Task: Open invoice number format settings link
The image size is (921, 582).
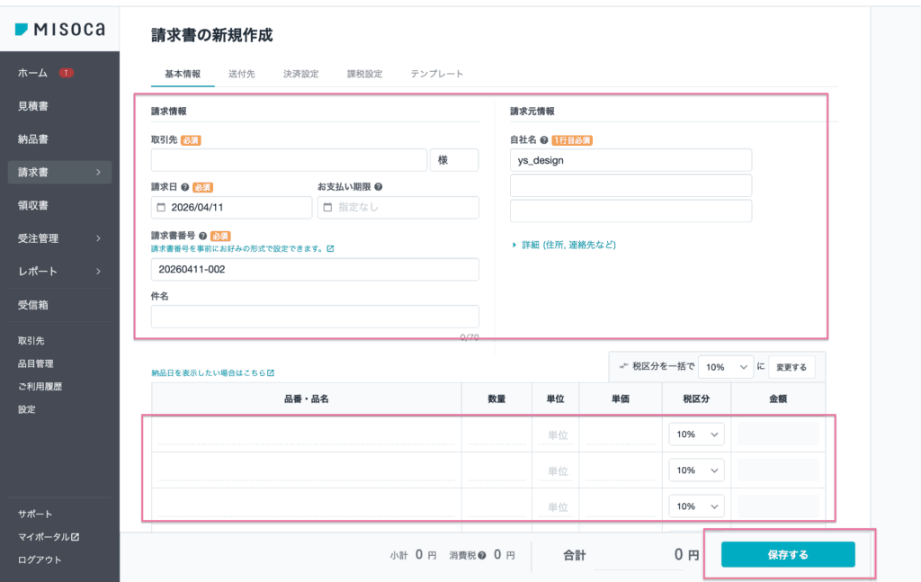Action: (242, 249)
